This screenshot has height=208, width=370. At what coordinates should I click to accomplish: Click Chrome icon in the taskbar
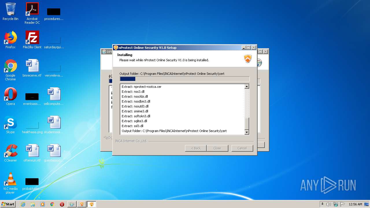[52, 204]
